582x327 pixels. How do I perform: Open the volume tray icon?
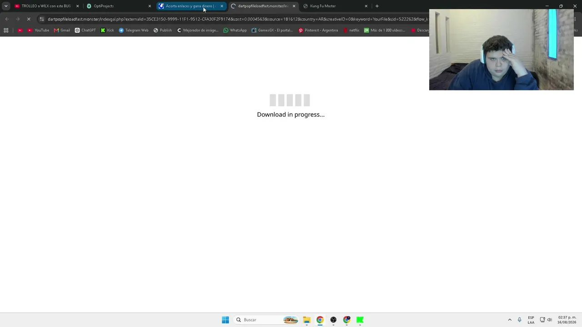click(x=549, y=320)
